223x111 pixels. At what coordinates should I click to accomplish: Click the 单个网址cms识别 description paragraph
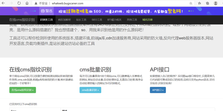41,79
